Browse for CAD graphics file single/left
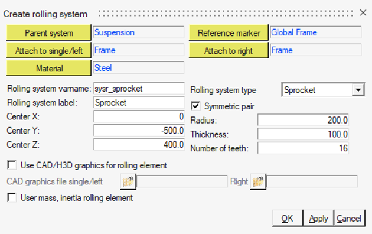Image resolution: width=372 pixels, height=234 pixels. pos(128,181)
